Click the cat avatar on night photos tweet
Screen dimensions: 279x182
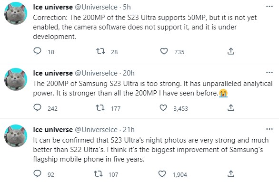pyautogui.click(x=16, y=136)
